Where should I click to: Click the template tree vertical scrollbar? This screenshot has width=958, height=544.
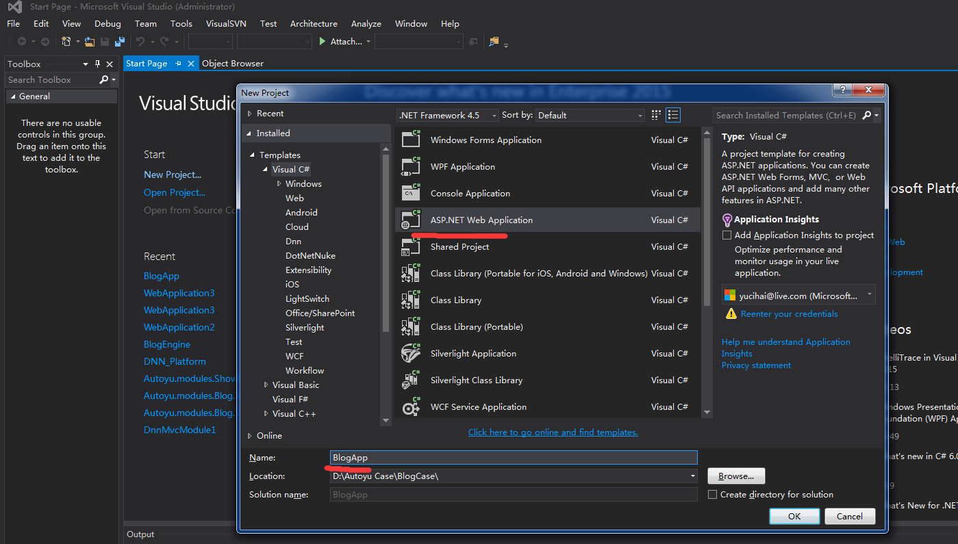pyautogui.click(x=386, y=243)
